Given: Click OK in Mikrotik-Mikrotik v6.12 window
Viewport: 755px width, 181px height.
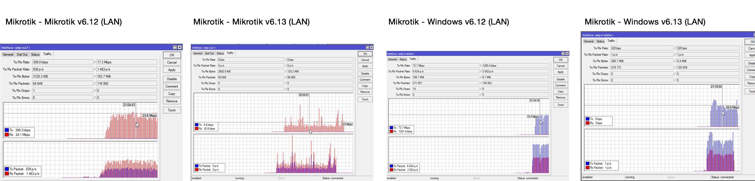Looking at the screenshot, I should tap(172, 55).
